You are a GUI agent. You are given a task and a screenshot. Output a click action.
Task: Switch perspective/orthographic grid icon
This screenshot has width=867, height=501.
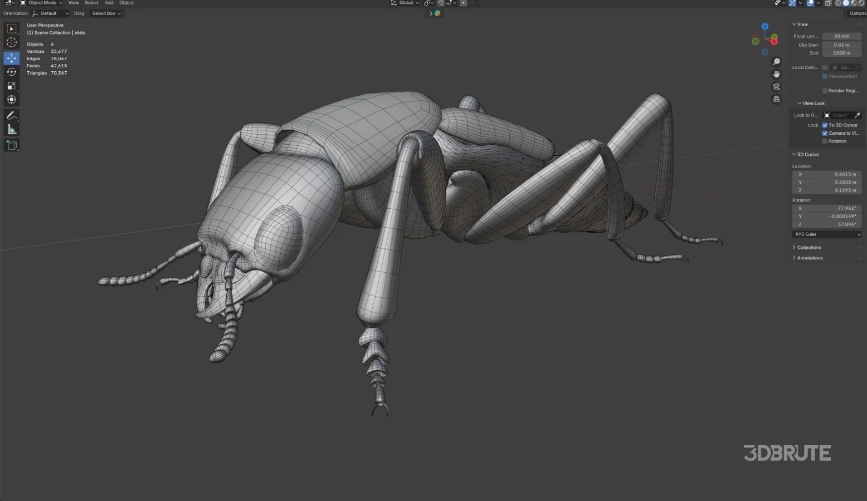point(776,99)
